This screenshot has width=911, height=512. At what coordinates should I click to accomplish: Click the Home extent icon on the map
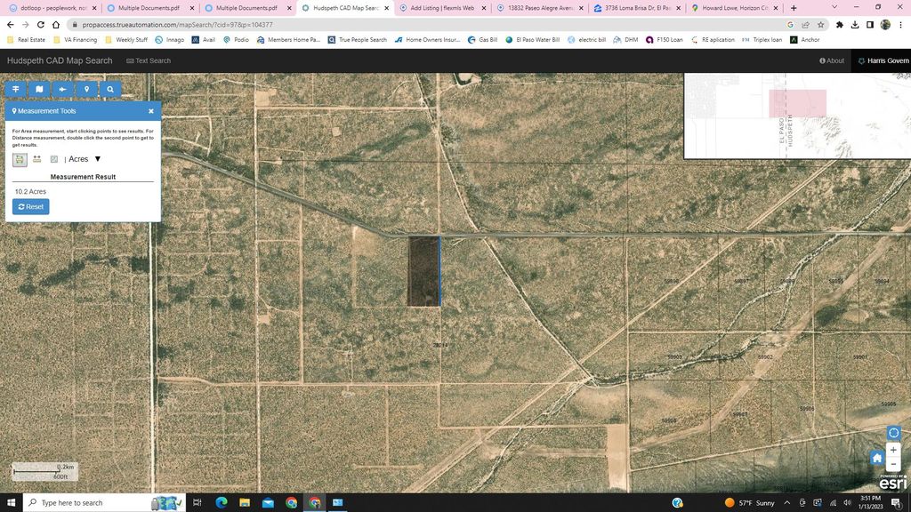(x=877, y=457)
